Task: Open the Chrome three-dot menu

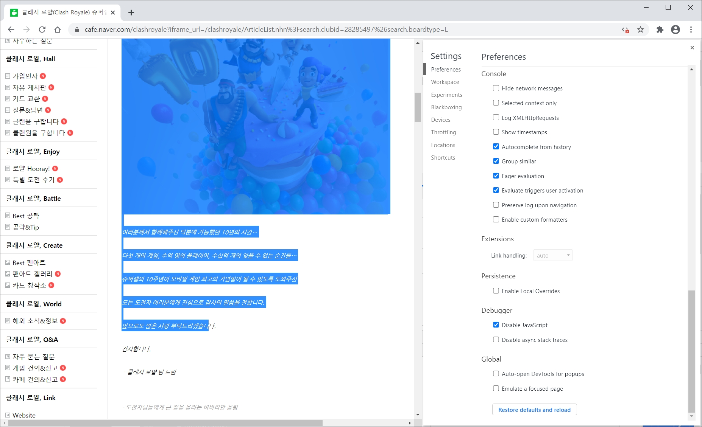Action: pyautogui.click(x=691, y=30)
